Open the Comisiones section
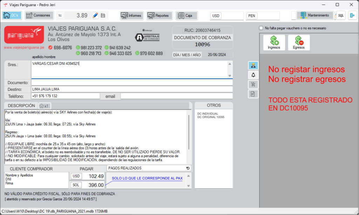The image size is (359, 215). [39, 15]
